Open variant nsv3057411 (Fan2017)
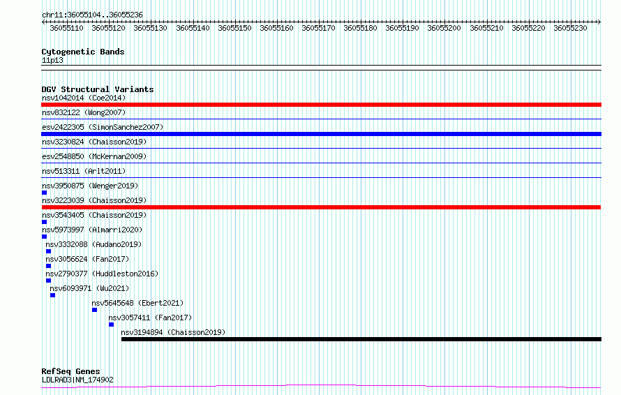The width and height of the screenshot is (621, 395). [x=150, y=318]
